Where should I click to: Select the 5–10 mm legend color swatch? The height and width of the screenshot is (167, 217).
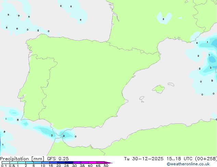point(37,163)
